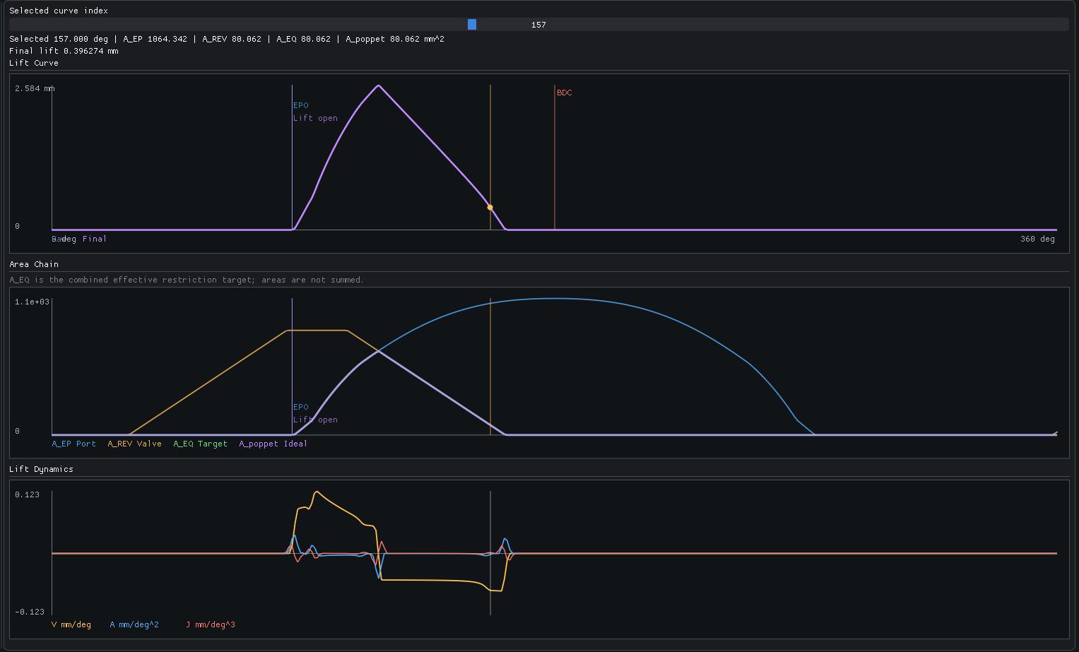
Task: Click the 'Selected 157.000 deg' status text
Action: point(59,39)
